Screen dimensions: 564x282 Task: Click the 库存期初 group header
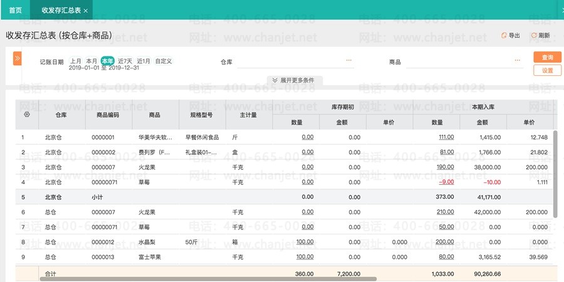343,107
